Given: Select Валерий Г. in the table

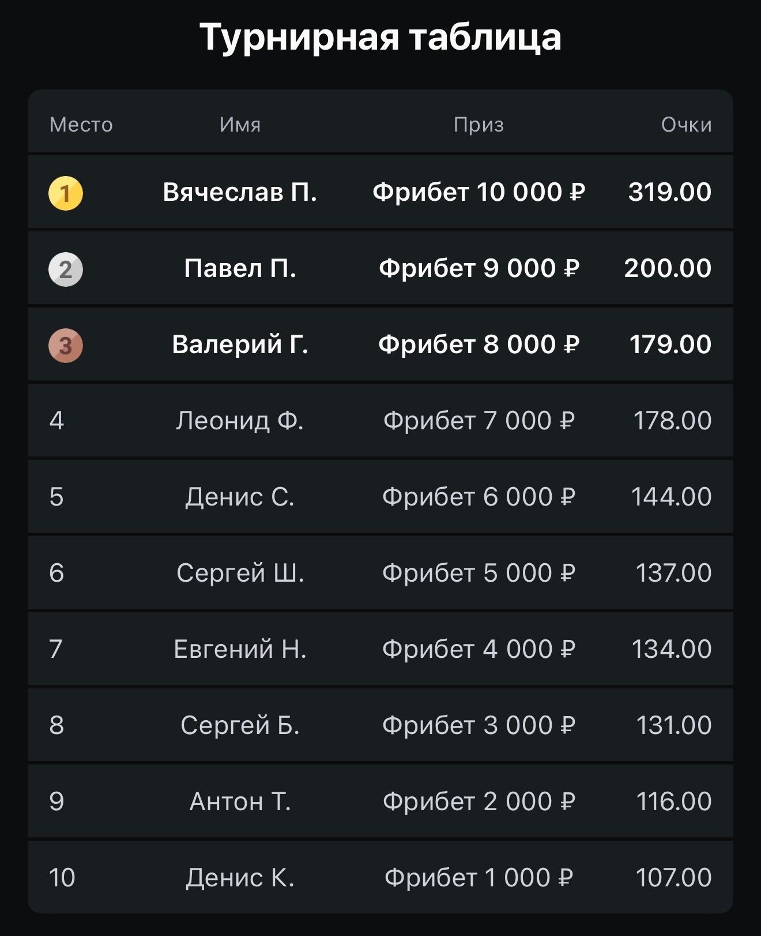Looking at the screenshot, I should [x=240, y=345].
